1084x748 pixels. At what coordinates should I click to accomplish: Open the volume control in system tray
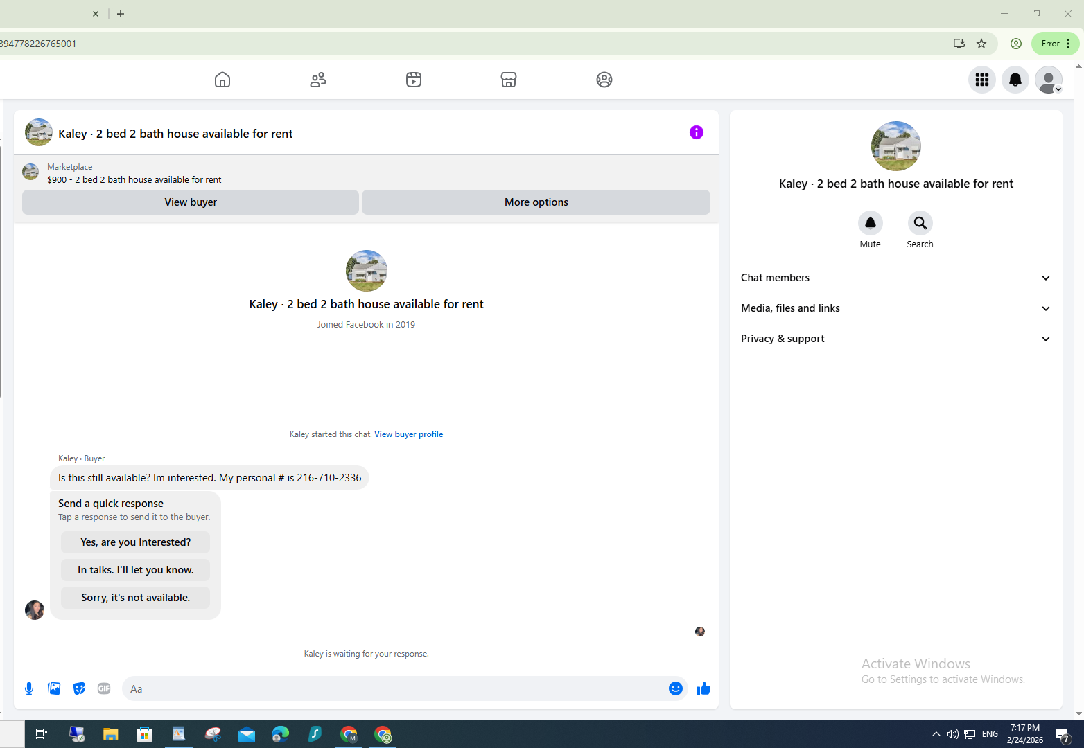point(952,734)
